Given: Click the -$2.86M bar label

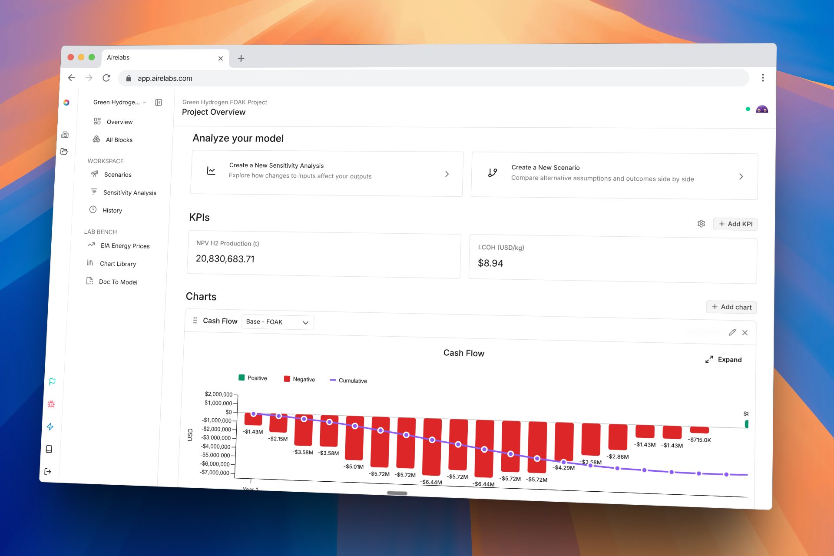Looking at the screenshot, I should click(617, 457).
